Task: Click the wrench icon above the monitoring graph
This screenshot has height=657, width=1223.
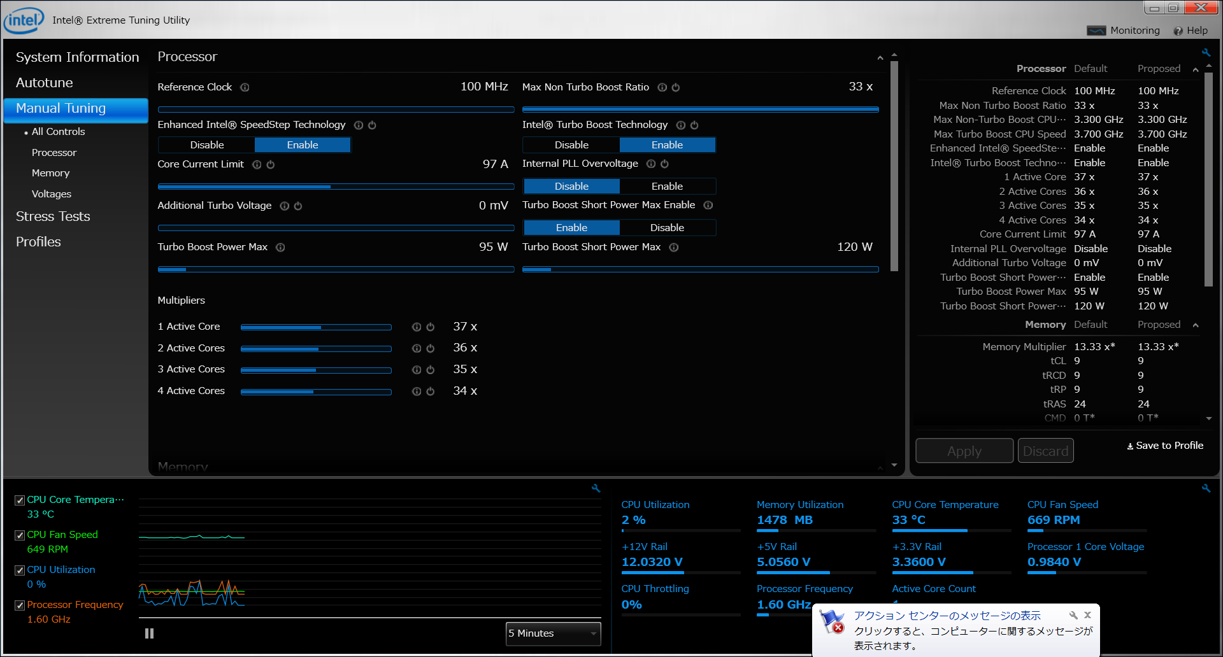Action: [596, 488]
